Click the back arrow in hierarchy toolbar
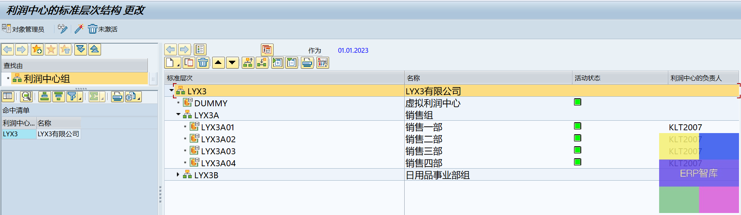The image size is (741, 215). [x=171, y=50]
